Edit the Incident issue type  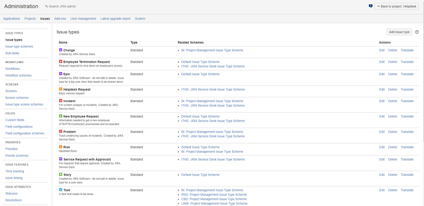point(382,101)
